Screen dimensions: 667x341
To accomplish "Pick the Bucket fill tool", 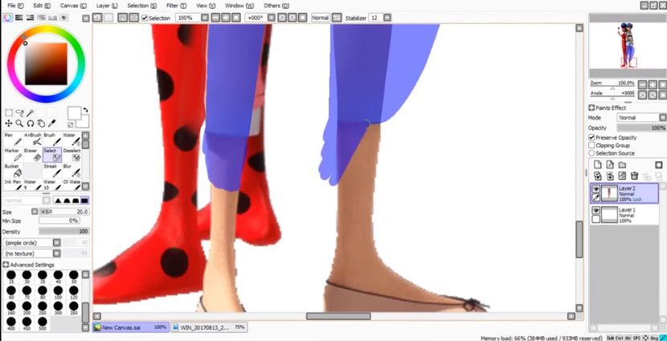I will pos(12,171).
